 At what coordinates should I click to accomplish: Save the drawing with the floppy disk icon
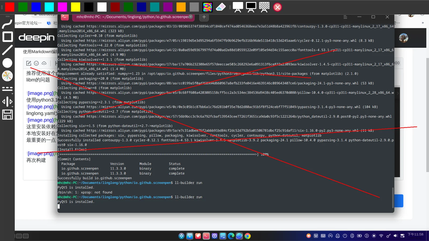tap(8, 115)
